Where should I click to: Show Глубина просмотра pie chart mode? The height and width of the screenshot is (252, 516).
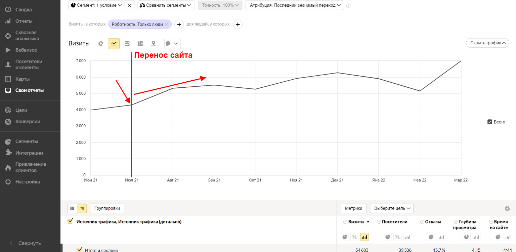coord(467,237)
